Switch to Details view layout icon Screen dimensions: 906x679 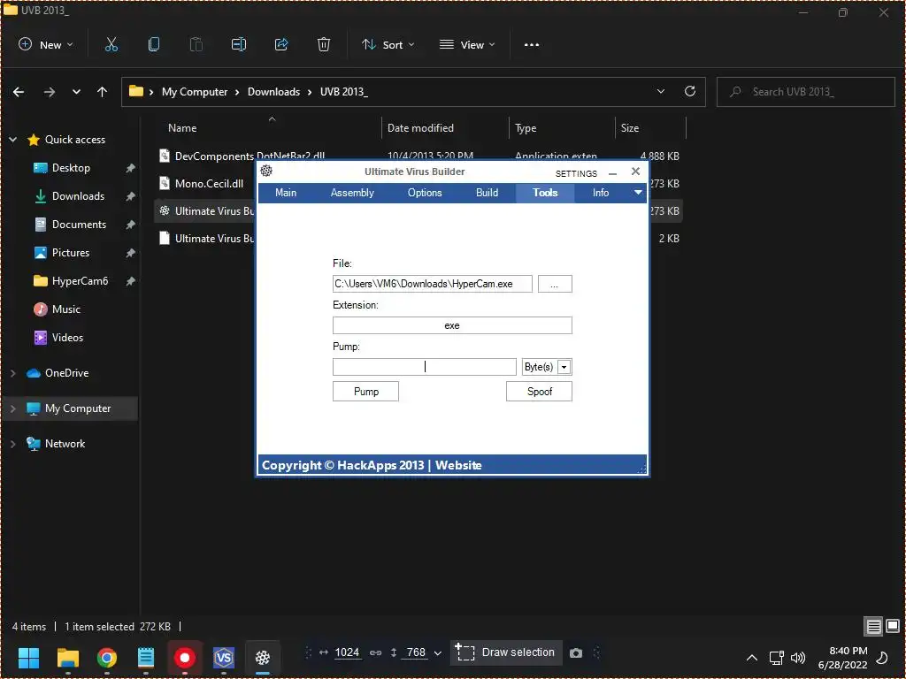pyautogui.click(x=873, y=626)
